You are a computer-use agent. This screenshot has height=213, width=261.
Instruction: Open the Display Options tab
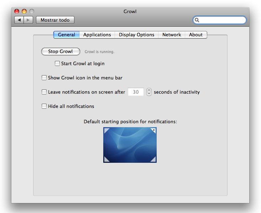(x=136, y=35)
